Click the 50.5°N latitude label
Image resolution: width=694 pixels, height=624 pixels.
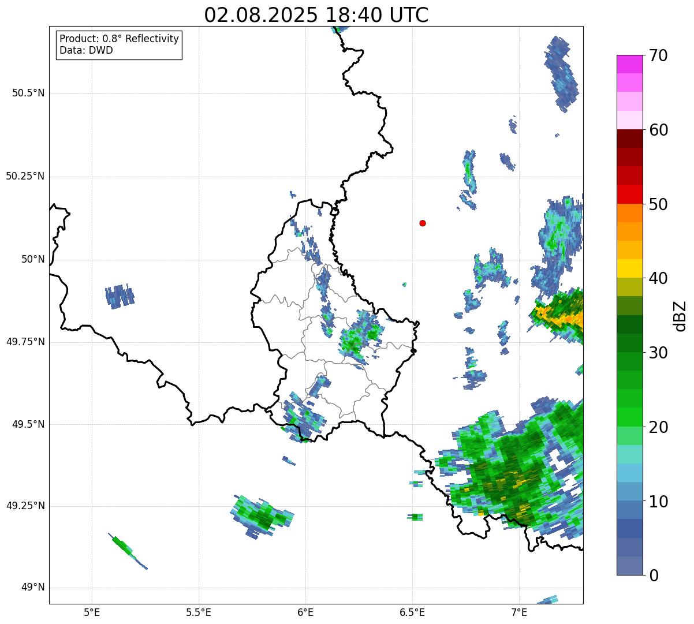point(28,93)
